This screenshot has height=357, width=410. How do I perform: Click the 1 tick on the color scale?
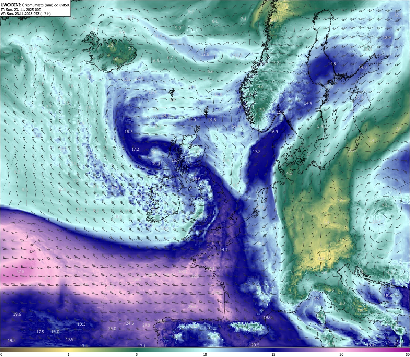(69, 354)
